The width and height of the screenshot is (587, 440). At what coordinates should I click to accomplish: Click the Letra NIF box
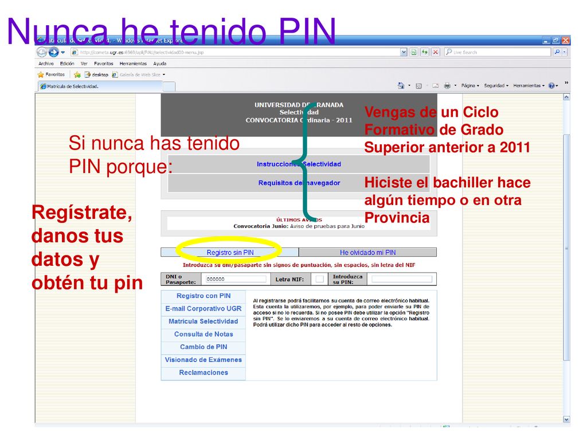[x=320, y=279]
